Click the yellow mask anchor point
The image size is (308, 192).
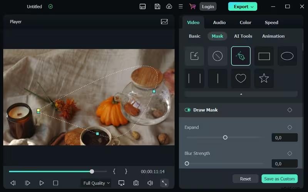coord(38,111)
